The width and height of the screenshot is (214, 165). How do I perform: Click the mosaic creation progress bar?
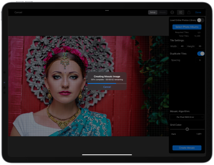tap(107, 83)
